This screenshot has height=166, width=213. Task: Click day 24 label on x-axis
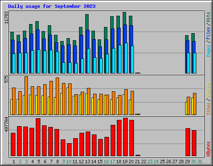[x=156, y=161]
